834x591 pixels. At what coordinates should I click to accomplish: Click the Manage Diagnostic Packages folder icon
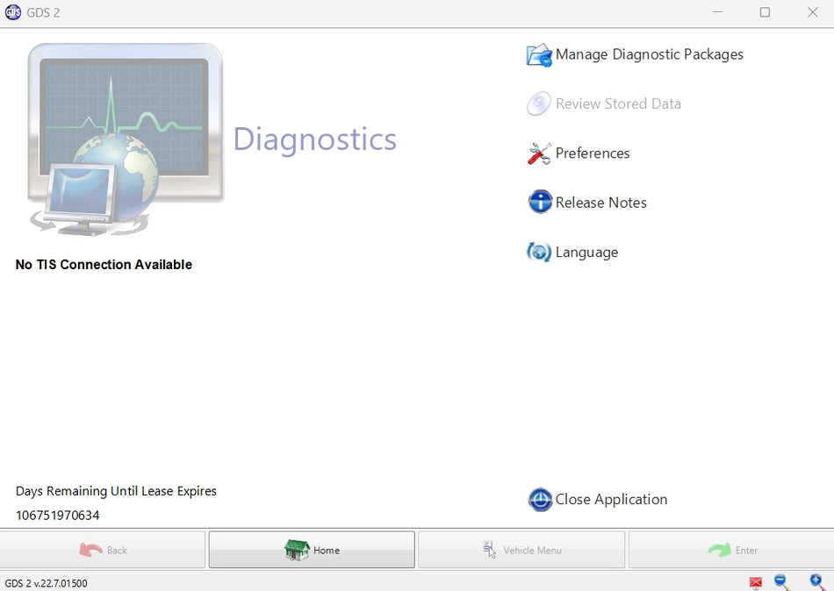539,54
